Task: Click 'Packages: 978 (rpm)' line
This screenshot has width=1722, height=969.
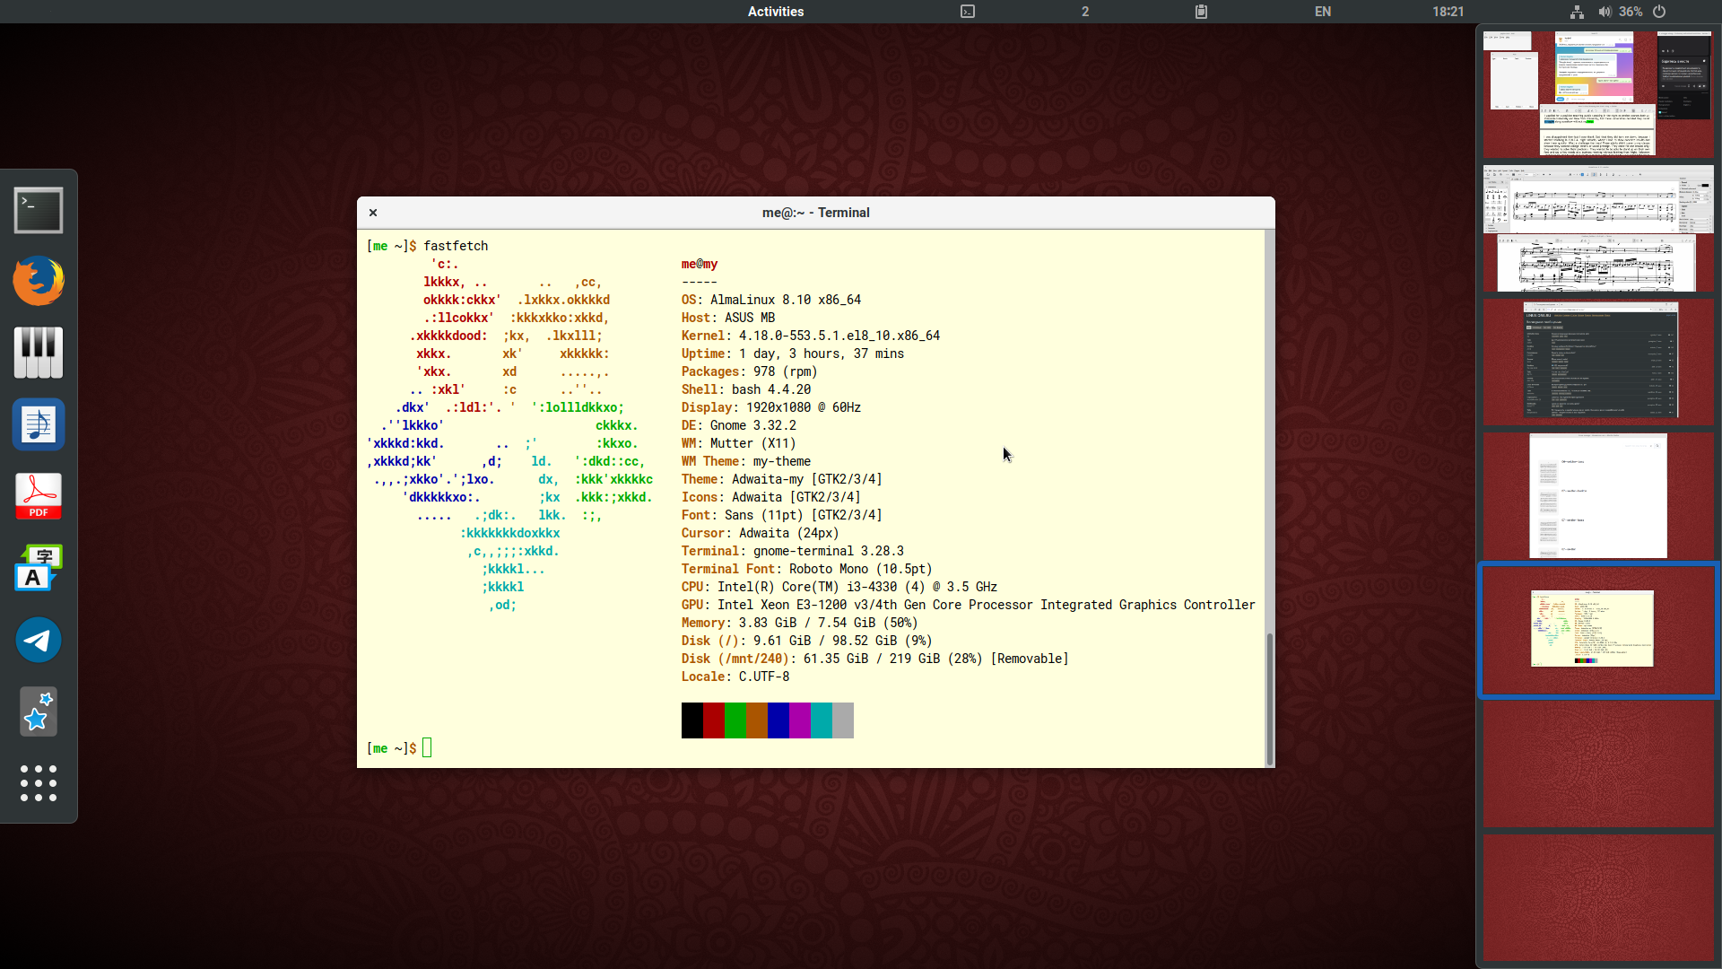Action: tap(750, 371)
